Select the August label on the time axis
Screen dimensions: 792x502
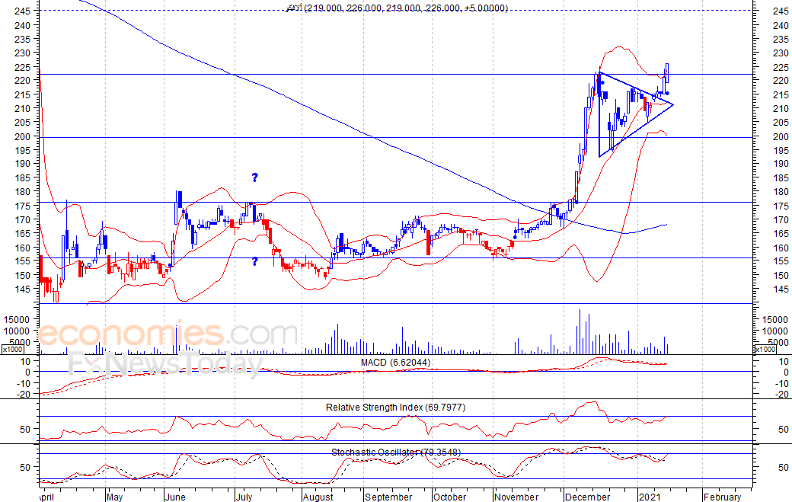[318, 497]
